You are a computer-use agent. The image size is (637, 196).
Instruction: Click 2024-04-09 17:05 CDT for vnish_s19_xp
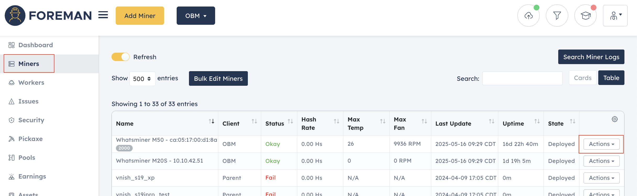(x=466, y=178)
